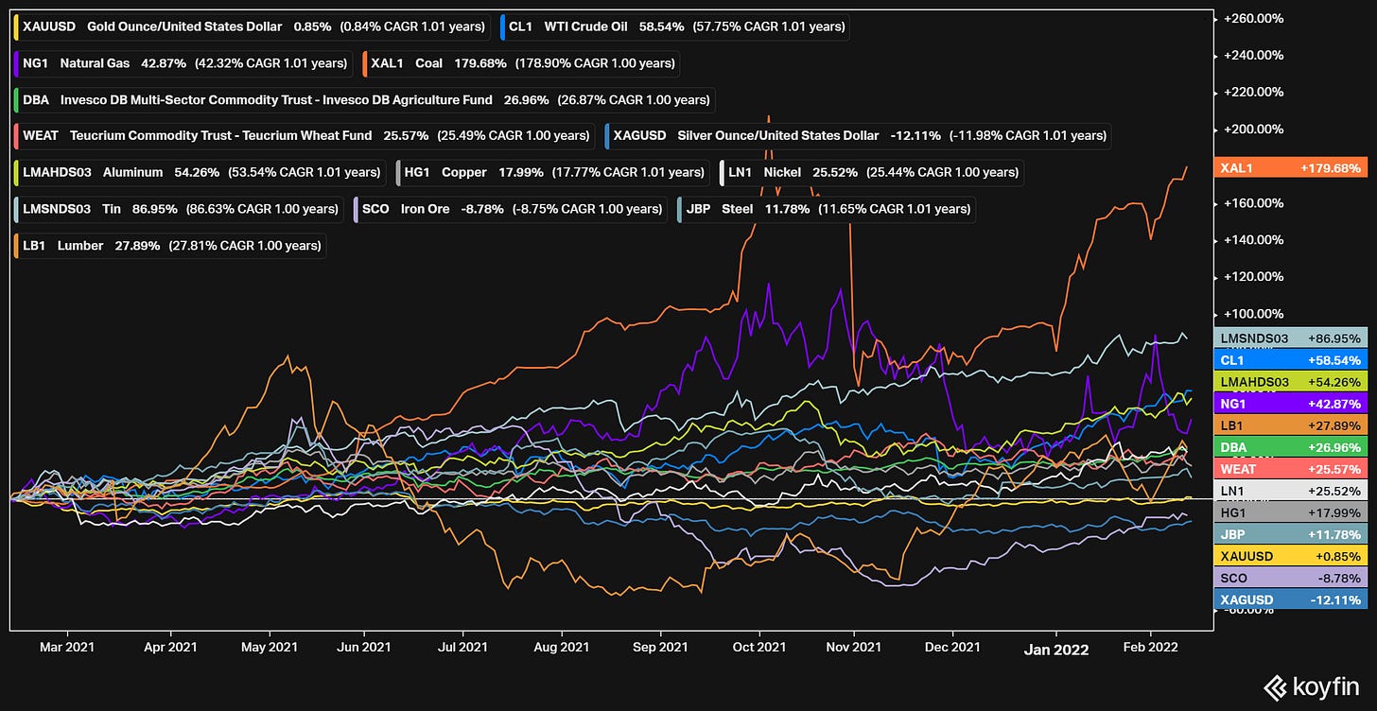
Task: Click the Apr 2021 date label
Action: (x=169, y=648)
